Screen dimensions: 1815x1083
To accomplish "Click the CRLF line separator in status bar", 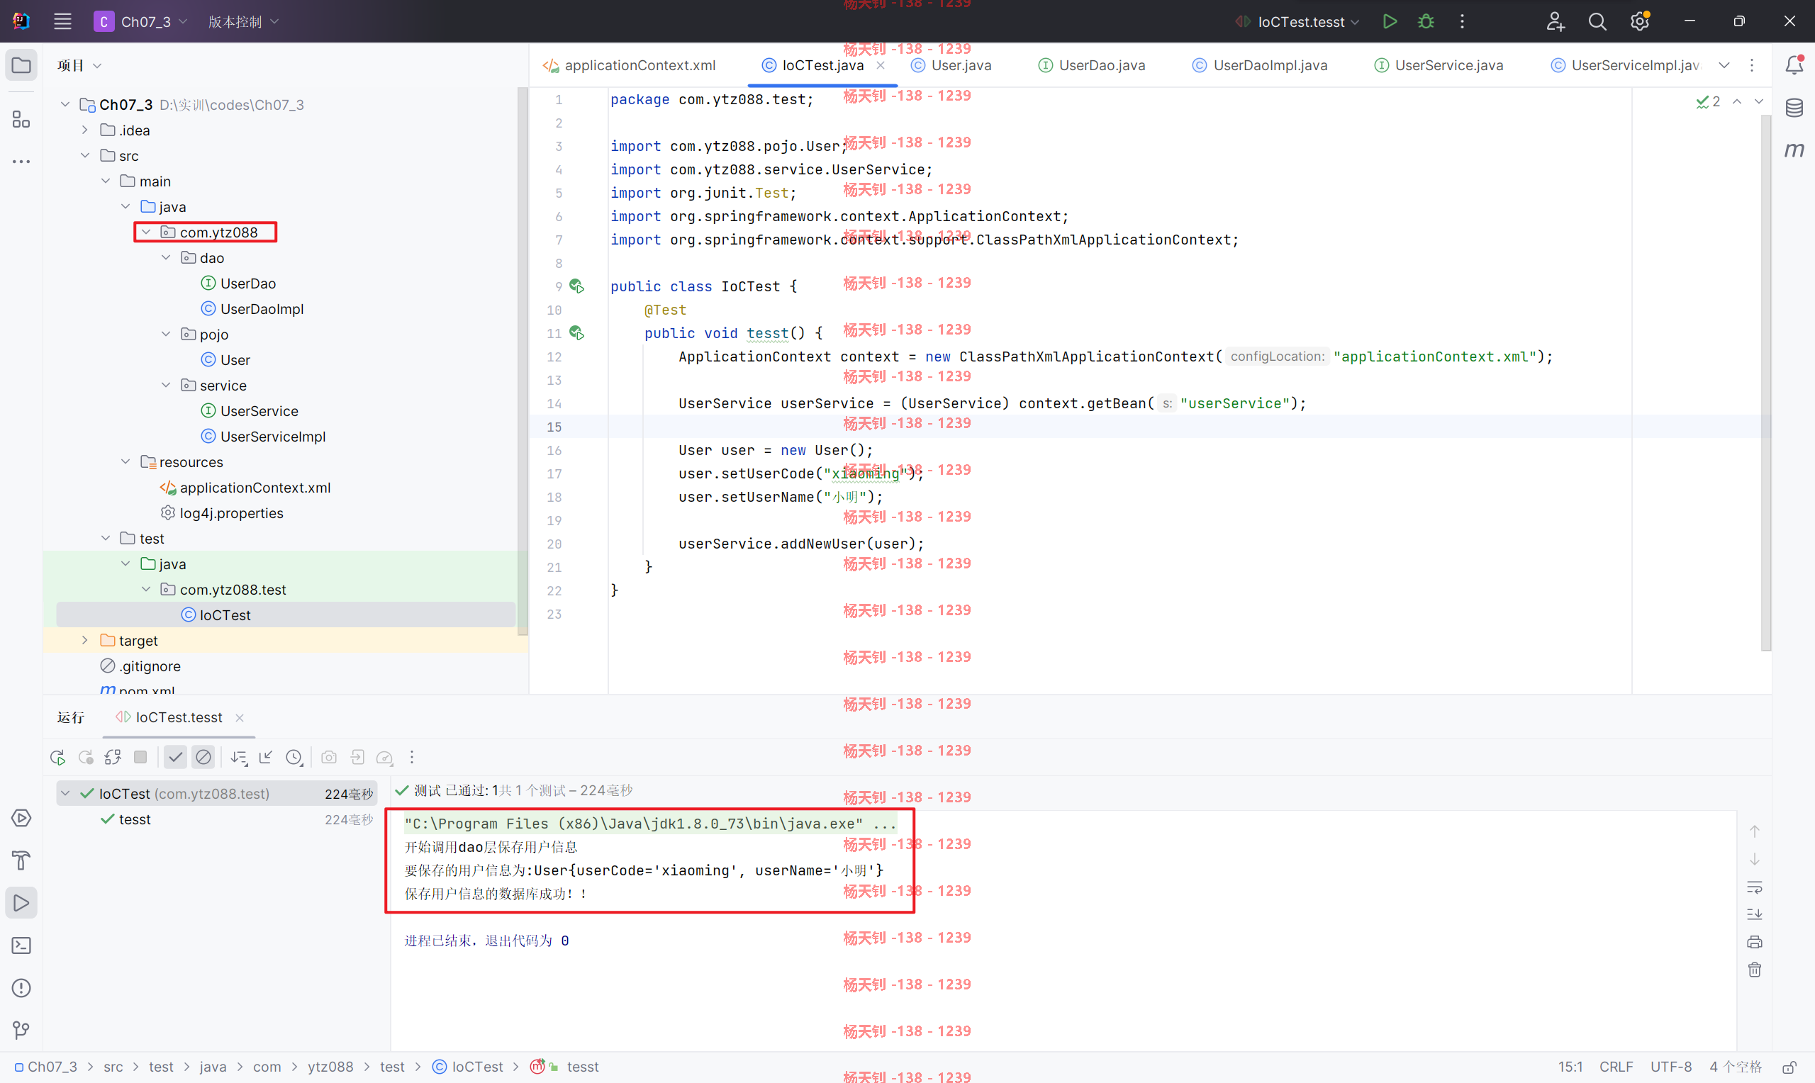I will tap(1616, 1067).
